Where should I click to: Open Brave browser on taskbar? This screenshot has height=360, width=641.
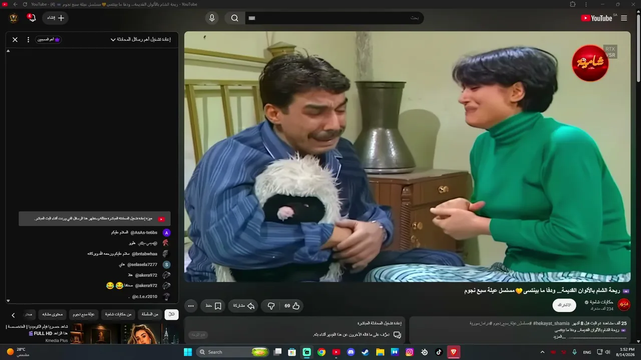click(x=454, y=352)
